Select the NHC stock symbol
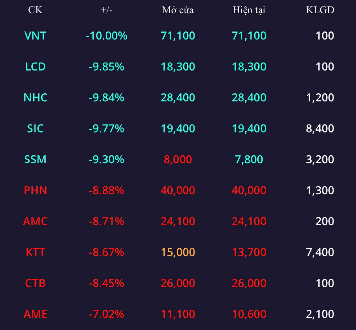Screen dimensions: 356x330 click(x=35, y=98)
